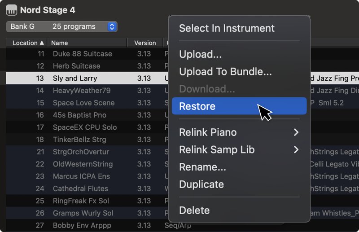Viewport: 359px width, 232px height.
Task: Click Select In Instrument menu item
Action: [x=239, y=28]
